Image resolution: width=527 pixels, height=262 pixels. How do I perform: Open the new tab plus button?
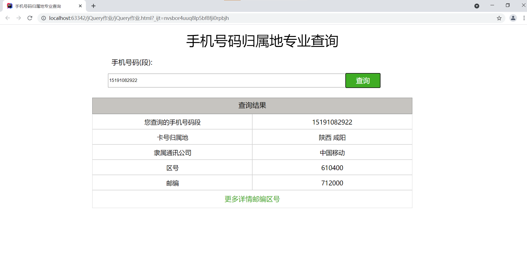pyautogui.click(x=94, y=6)
